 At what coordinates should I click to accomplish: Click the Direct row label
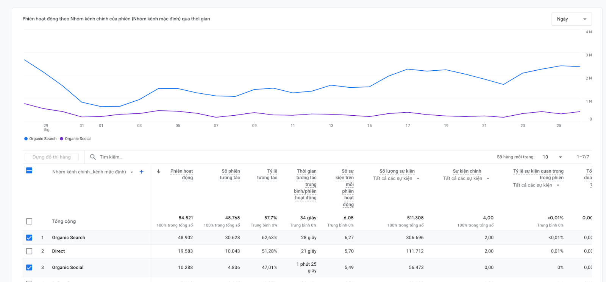point(58,251)
